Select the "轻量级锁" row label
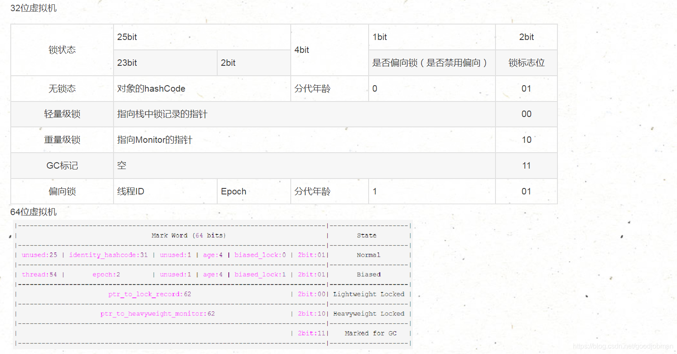677x354 pixels. (62, 114)
